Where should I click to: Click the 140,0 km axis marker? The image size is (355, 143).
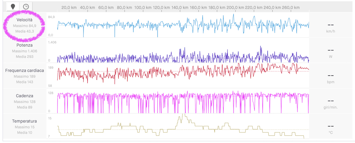180,7
